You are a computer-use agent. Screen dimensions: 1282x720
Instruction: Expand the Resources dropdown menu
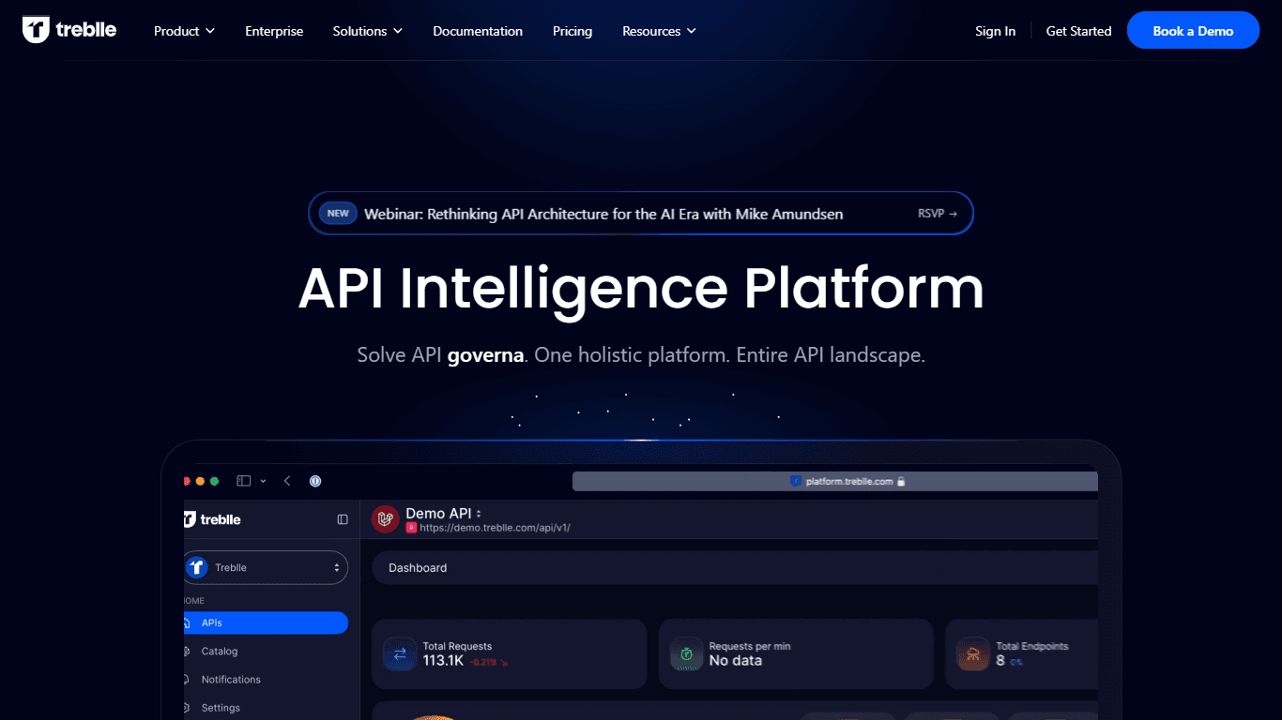coord(659,31)
